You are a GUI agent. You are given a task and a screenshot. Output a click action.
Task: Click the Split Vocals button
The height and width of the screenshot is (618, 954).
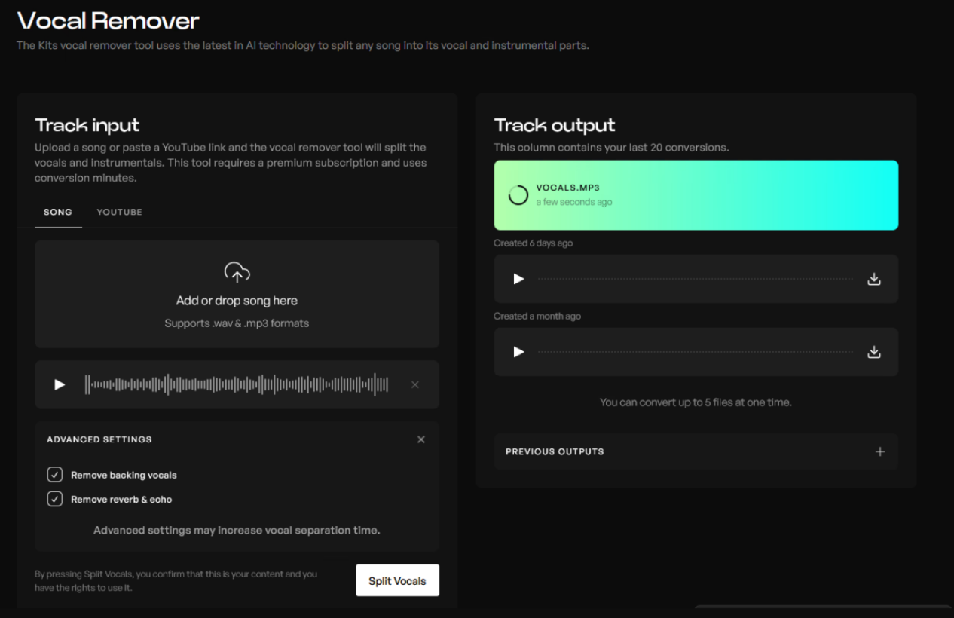click(397, 580)
